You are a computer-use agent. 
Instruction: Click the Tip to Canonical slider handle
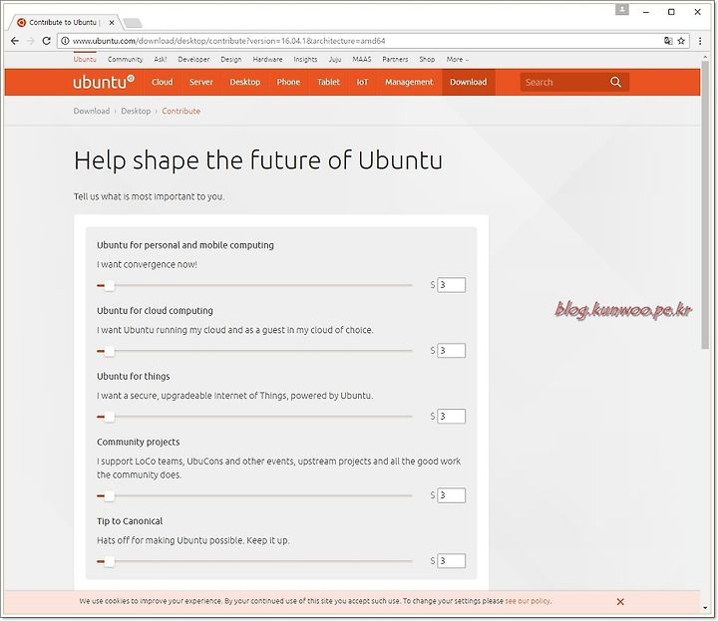[x=109, y=561]
